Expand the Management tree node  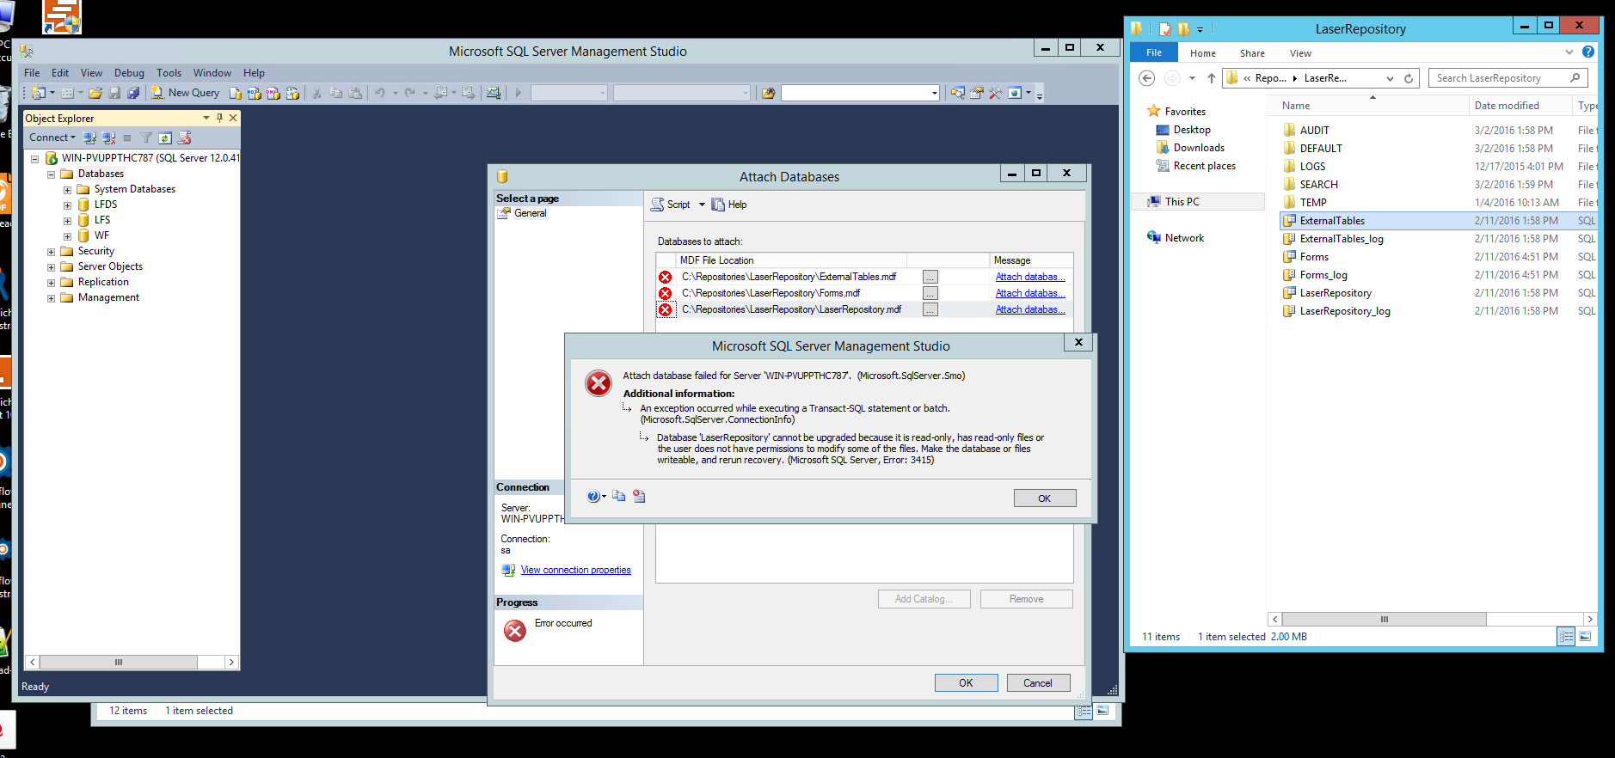51,298
